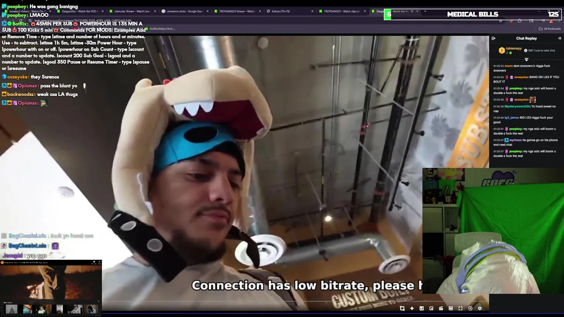Click poopboy username in chat replay at 01:25:34

click(516, 88)
